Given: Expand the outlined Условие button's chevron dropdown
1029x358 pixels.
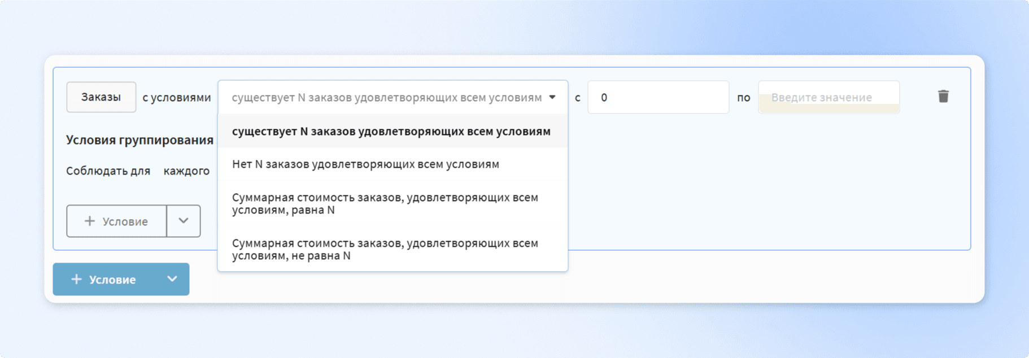Looking at the screenshot, I should tap(184, 221).
